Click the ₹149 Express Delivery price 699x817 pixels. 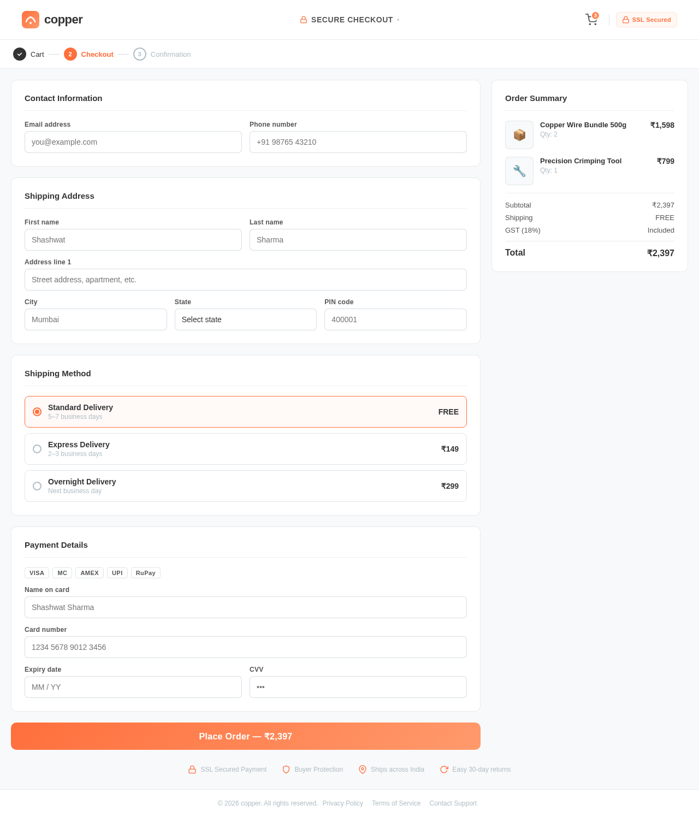click(x=450, y=449)
